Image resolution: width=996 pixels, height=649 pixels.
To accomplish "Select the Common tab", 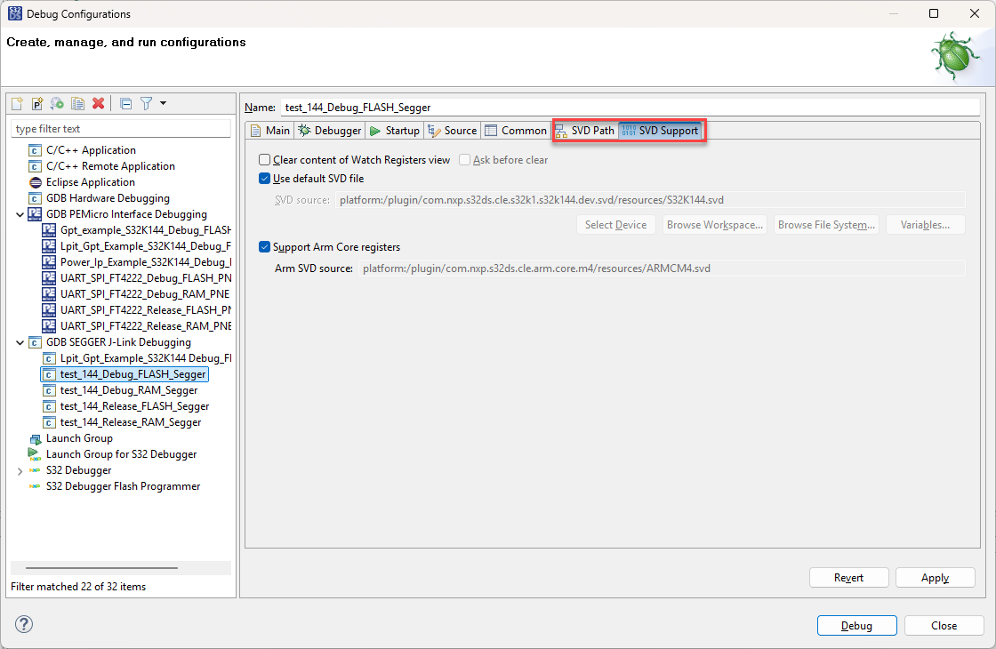I will (x=515, y=130).
